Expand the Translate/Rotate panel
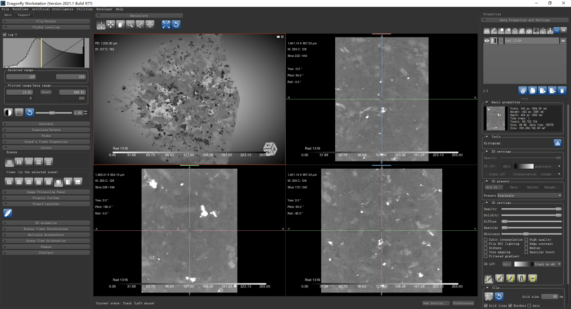This screenshot has height=309, width=571. point(46,130)
